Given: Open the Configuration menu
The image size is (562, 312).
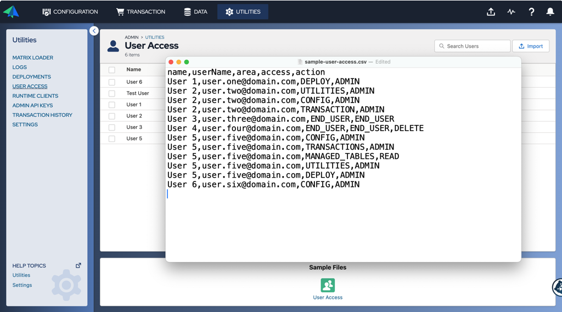Looking at the screenshot, I should [x=70, y=12].
